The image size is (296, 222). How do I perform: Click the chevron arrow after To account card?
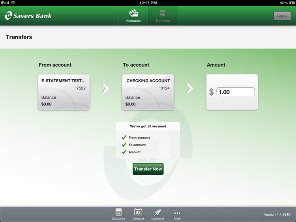coord(189,88)
